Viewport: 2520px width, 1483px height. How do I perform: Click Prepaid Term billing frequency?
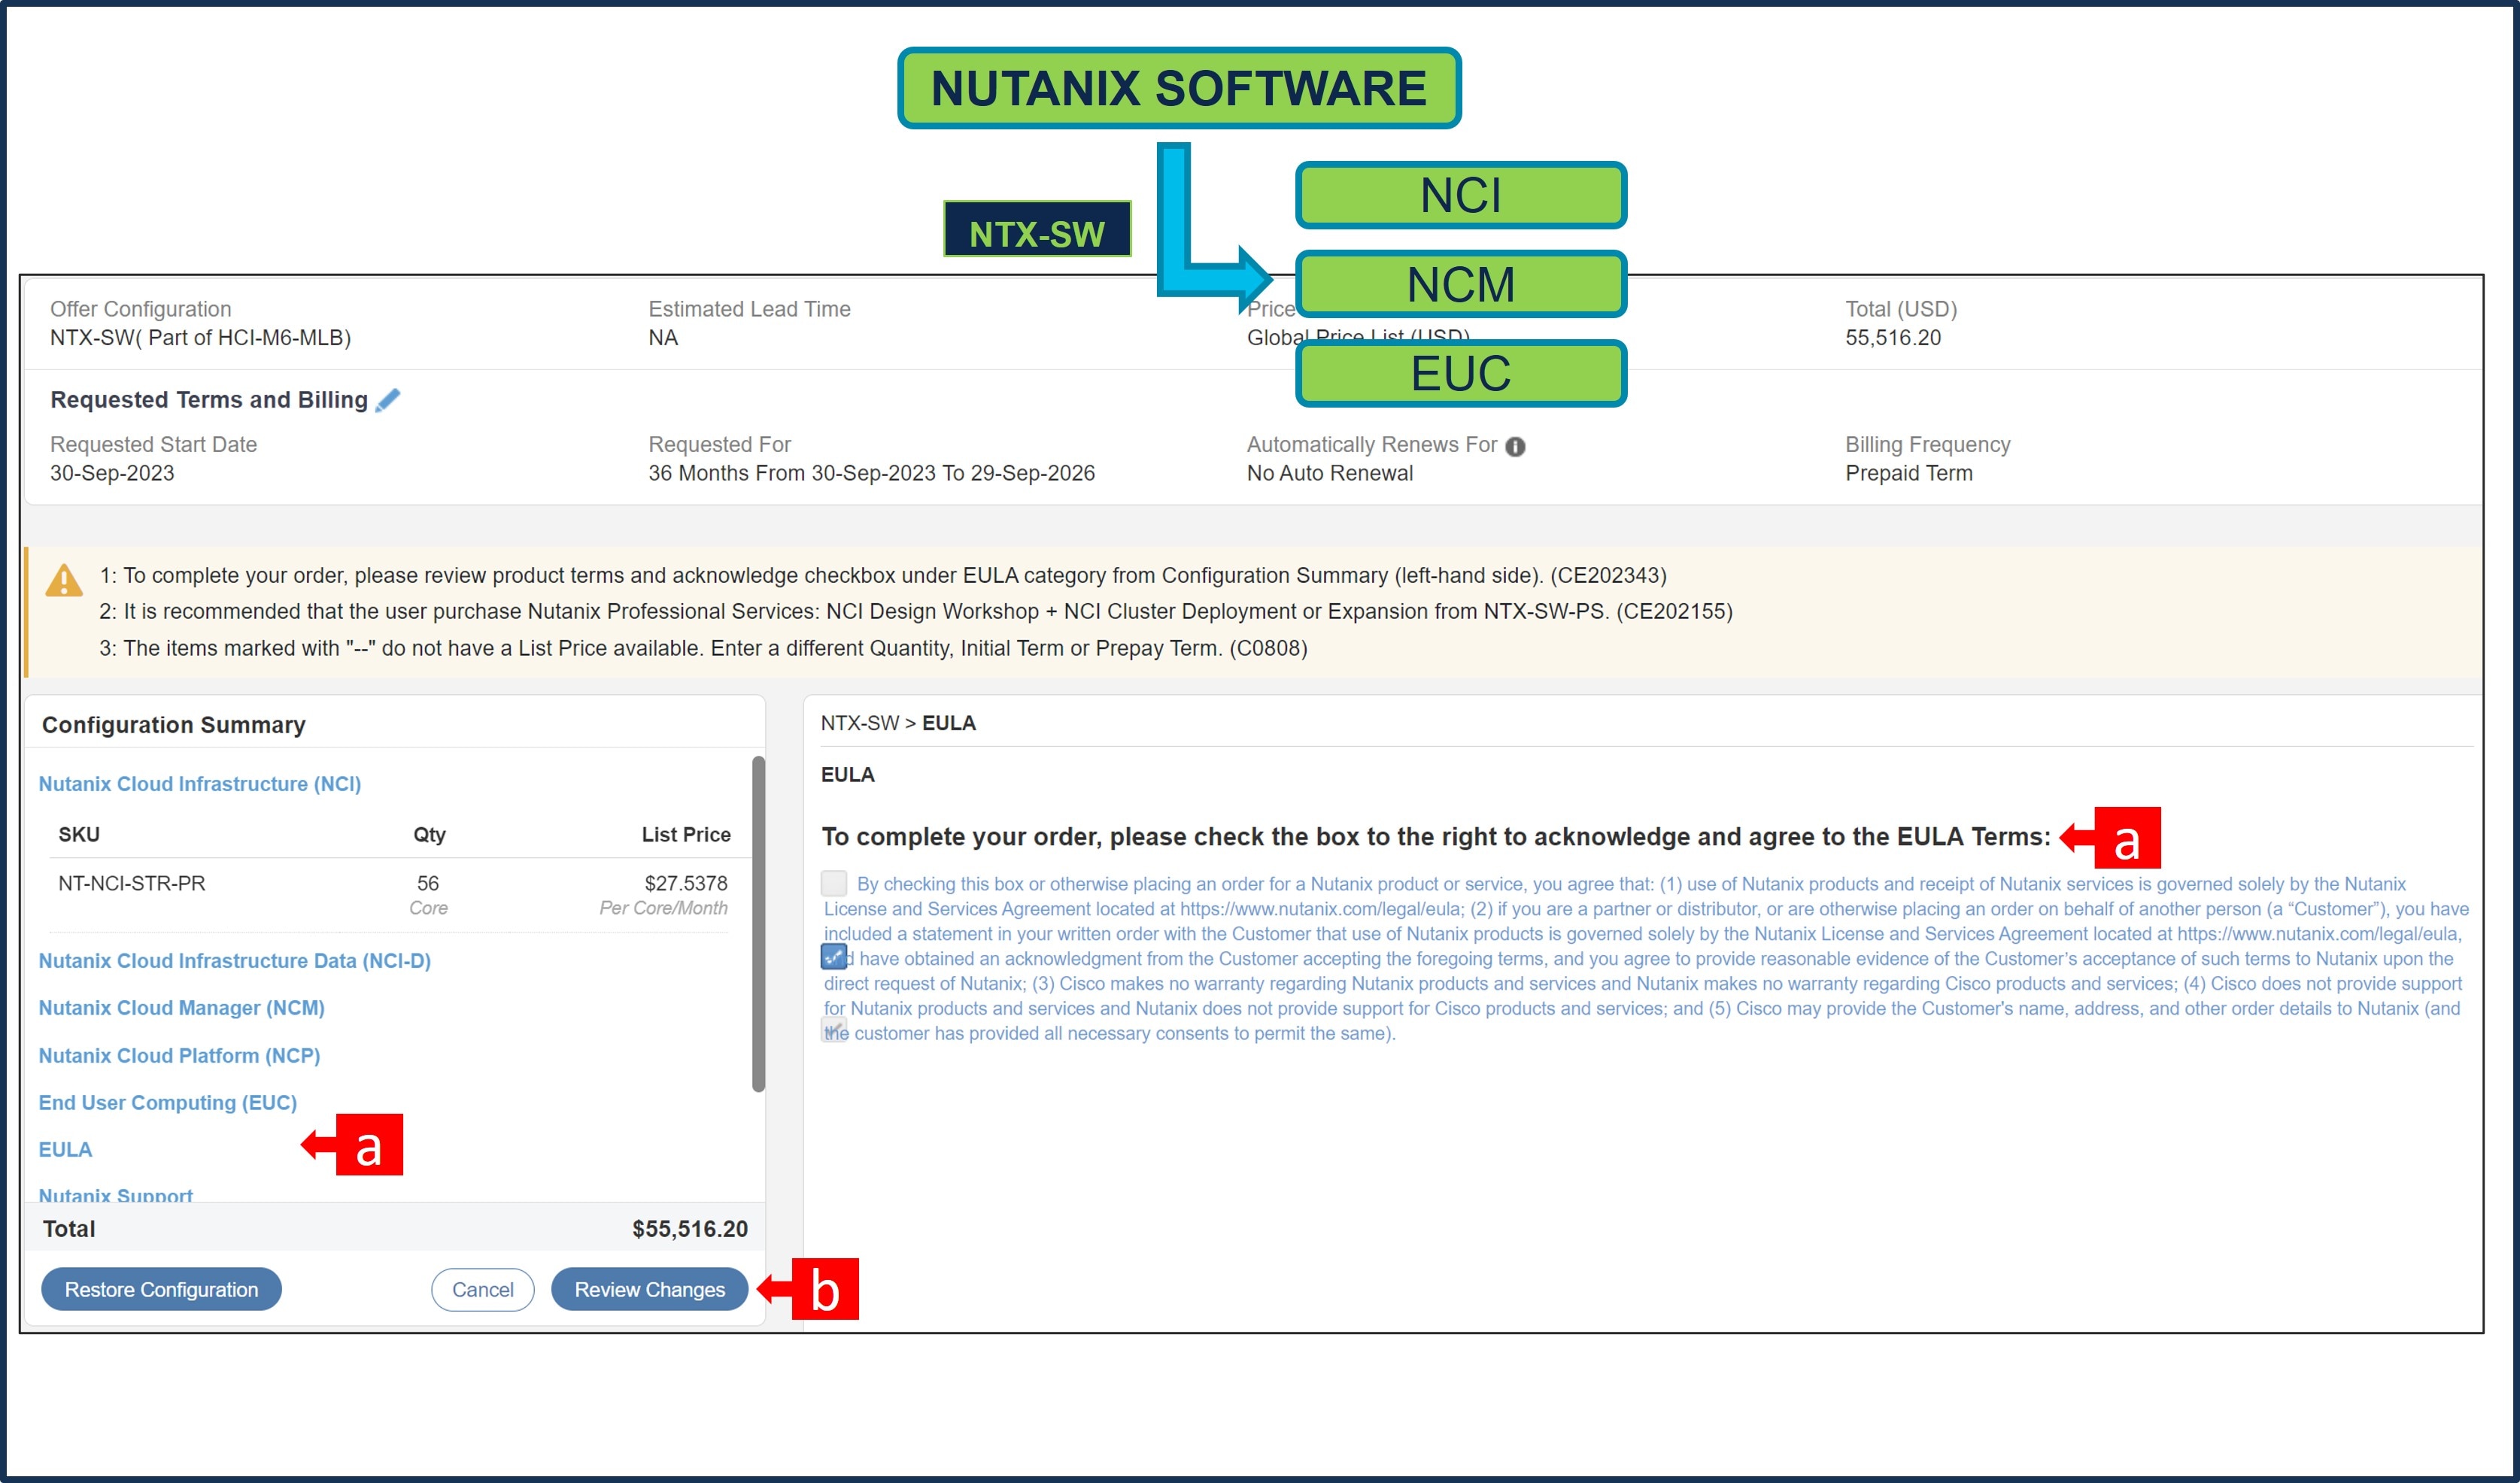coord(1909,473)
